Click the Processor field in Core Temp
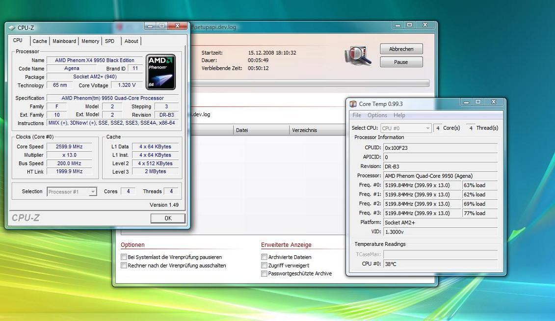This screenshot has width=555, height=321. pyautogui.click(x=440, y=176)
